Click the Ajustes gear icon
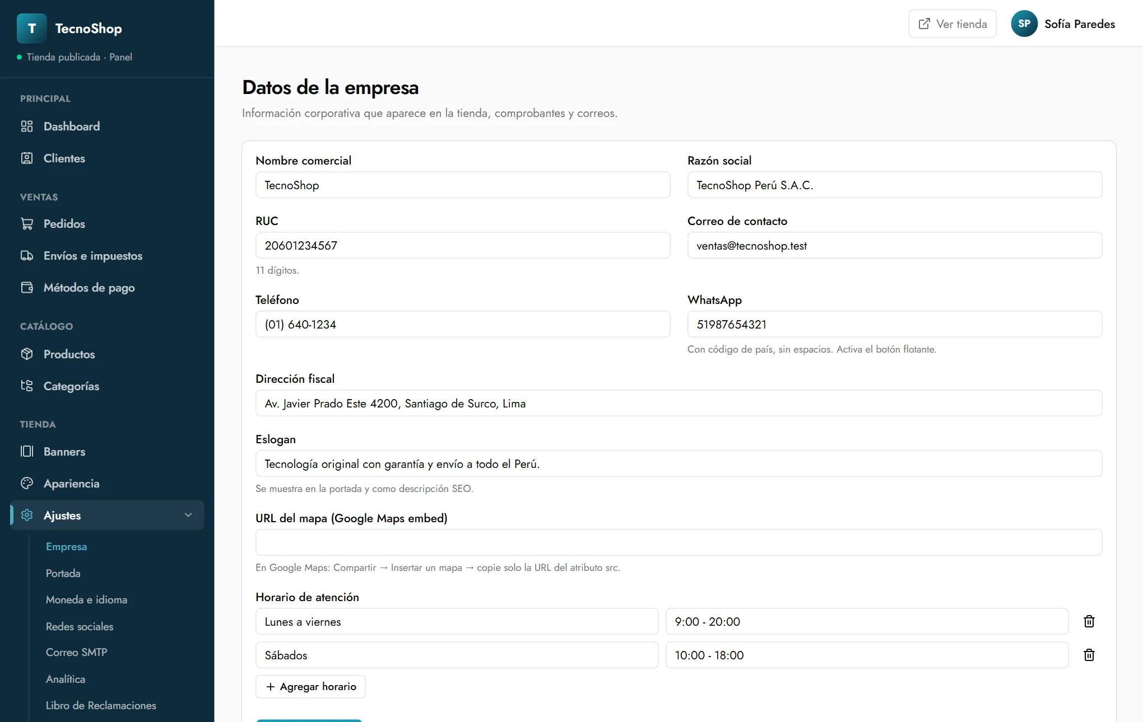 [27, 515]
